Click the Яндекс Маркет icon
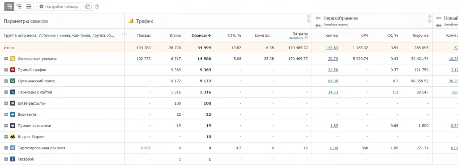This screenshot has height=165, width=458. click(x=13, y=137)
